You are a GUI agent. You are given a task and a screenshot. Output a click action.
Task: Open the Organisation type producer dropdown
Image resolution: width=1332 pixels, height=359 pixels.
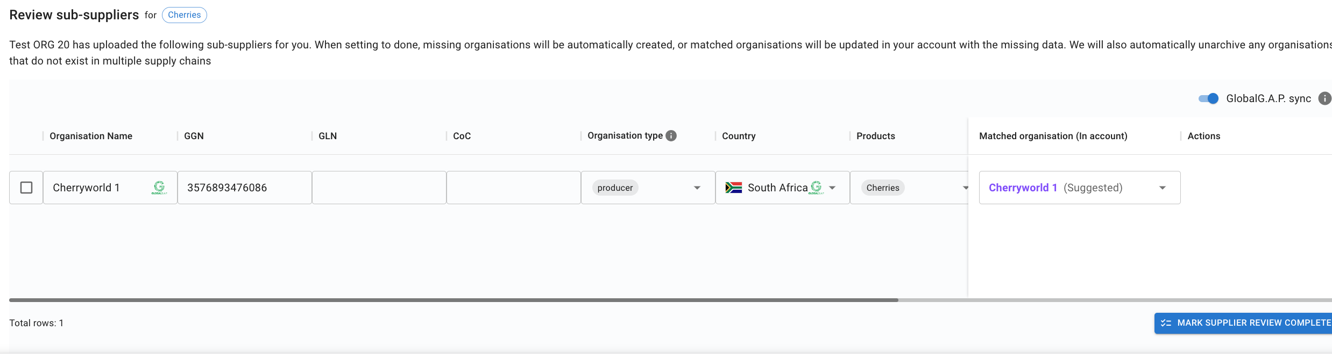tap(697, 188)
